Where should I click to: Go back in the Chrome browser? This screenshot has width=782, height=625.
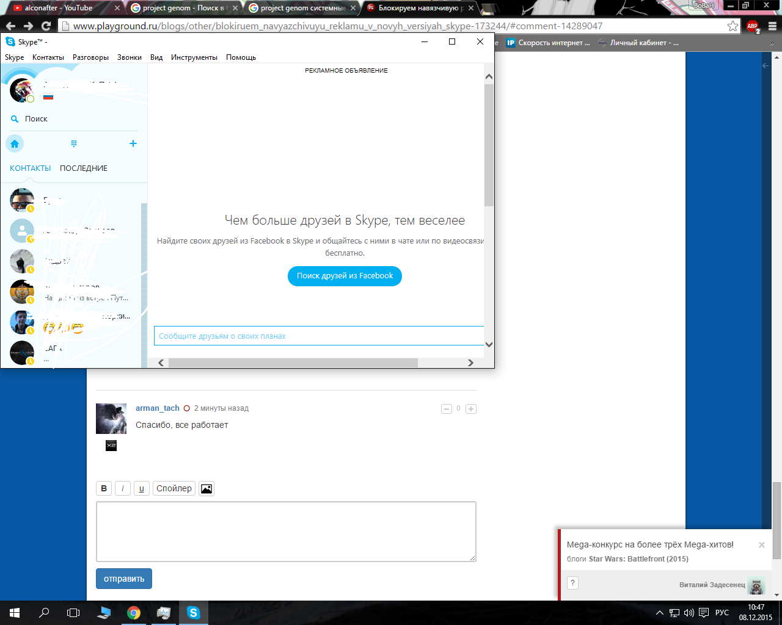tap(10, 26)
